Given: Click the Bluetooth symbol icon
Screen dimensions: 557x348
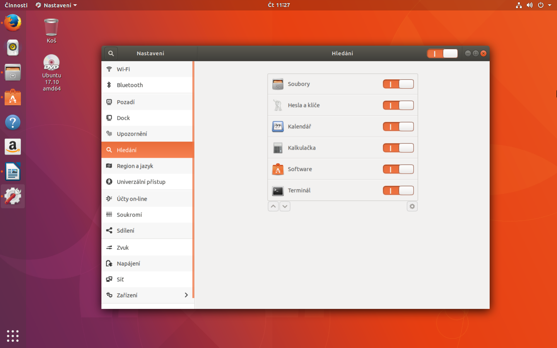Looking at the screenshot, I should [109, 85].
